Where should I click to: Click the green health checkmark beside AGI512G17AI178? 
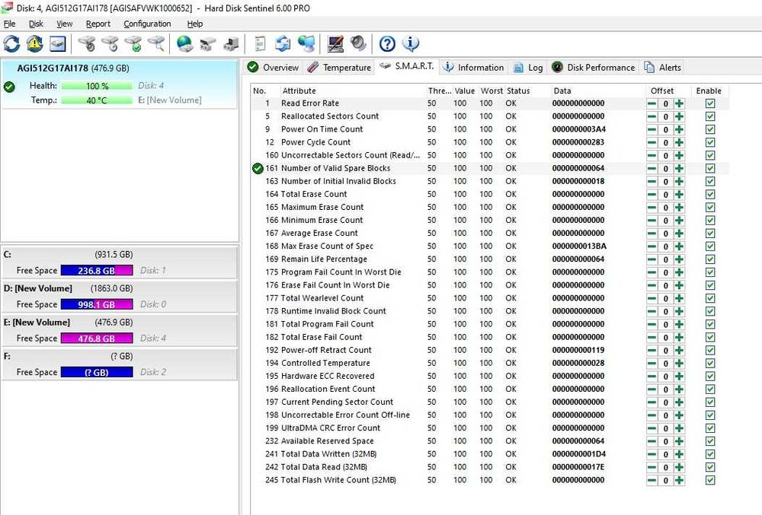coord(9,87)
